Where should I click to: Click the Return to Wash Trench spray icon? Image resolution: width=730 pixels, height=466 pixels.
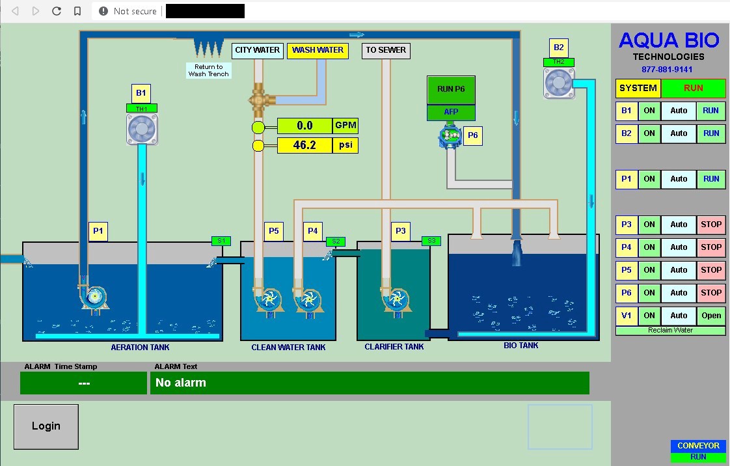click(208, 49)
